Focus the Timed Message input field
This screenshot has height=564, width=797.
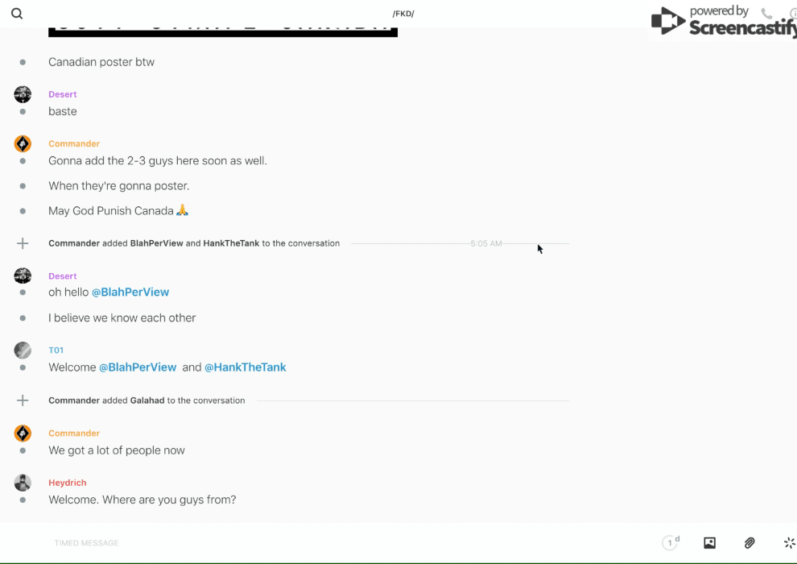point(242,543)
